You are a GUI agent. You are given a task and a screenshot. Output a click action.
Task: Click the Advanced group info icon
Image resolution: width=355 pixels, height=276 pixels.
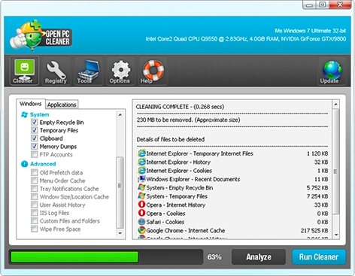pos(24,164)
